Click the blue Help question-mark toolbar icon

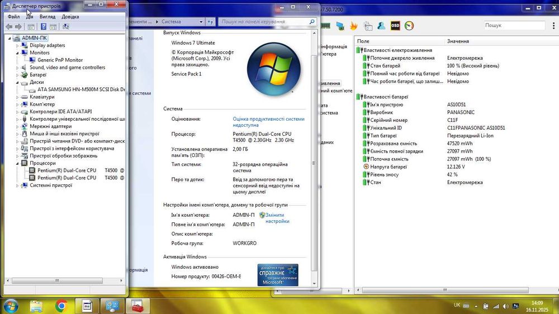(44, 27)
